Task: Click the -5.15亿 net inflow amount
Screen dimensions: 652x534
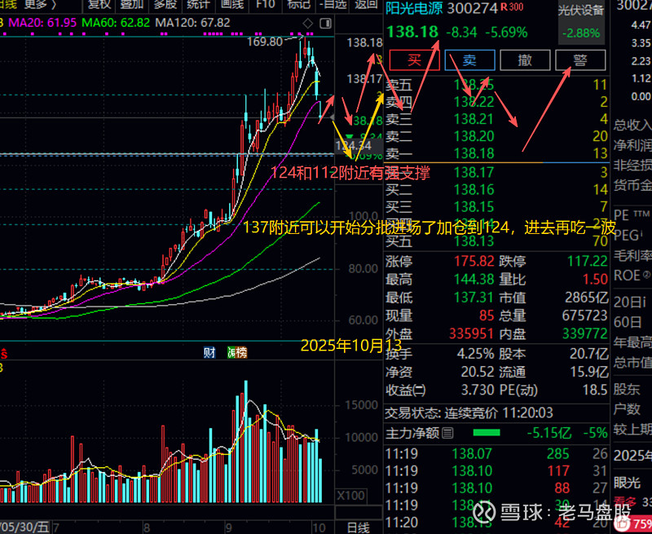Action: coord(548,434)
